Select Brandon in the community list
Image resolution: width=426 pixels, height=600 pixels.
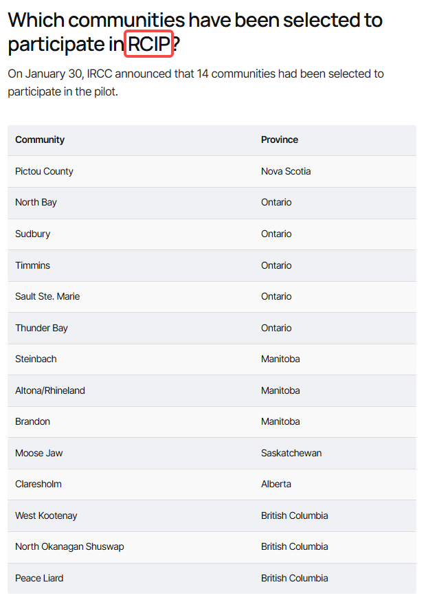(32, 421)
